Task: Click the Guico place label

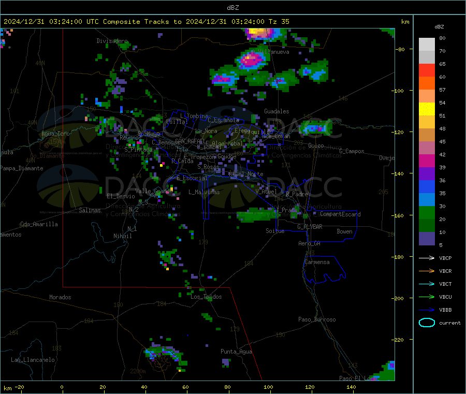Action: (x=316, y=145)
